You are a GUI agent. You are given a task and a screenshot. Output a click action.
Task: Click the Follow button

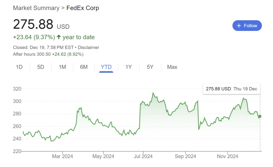pyautogui.click(x=247, y=26)
